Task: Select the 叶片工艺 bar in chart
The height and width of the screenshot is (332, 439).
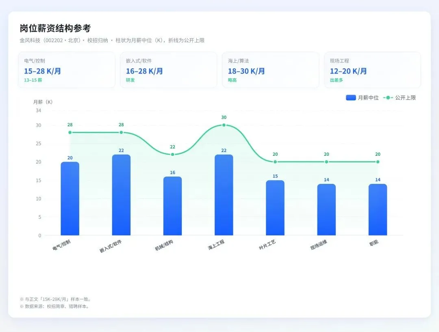Action: point(275,208)
